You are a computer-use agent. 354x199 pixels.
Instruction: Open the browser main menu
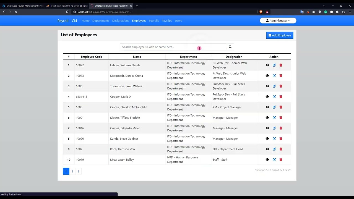[350, 12]
